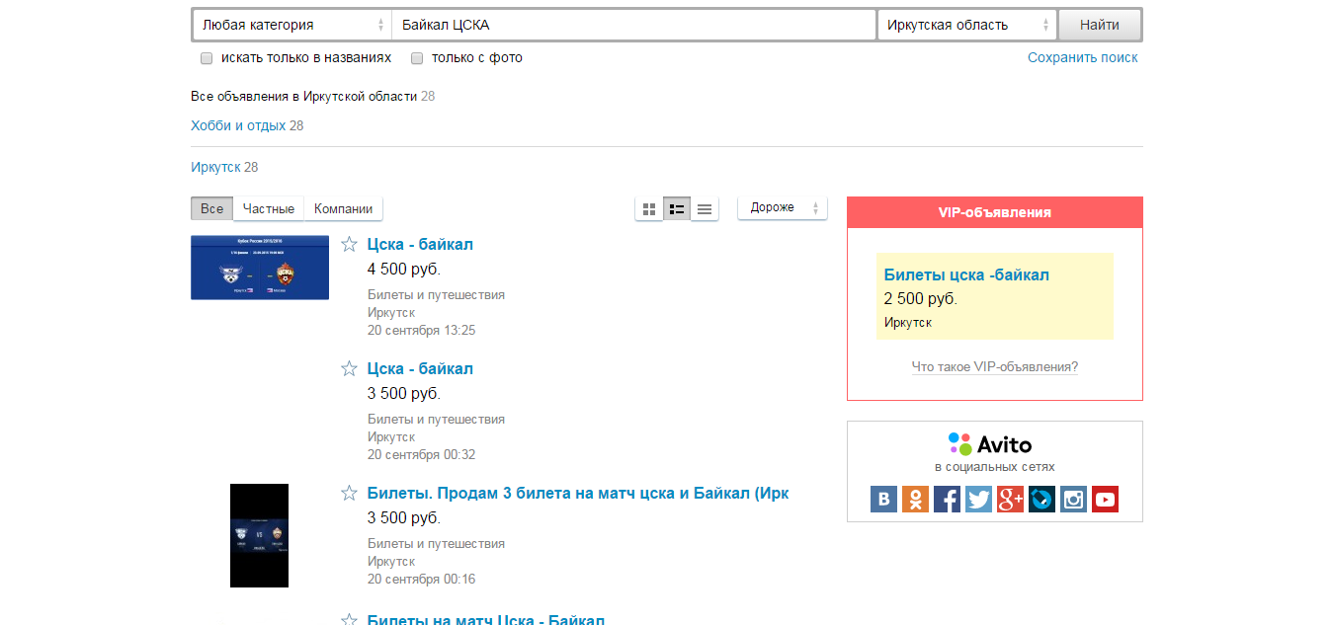The image size is (1331, 625).
Task: Open Avito's Twitter page icon
Action: [x=978, y=500]
